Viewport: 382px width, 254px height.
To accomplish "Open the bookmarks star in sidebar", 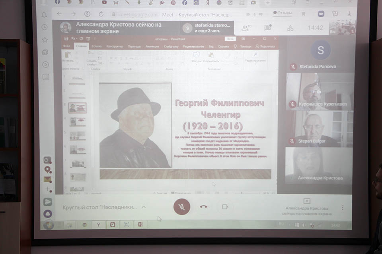I will click(45, 40).
